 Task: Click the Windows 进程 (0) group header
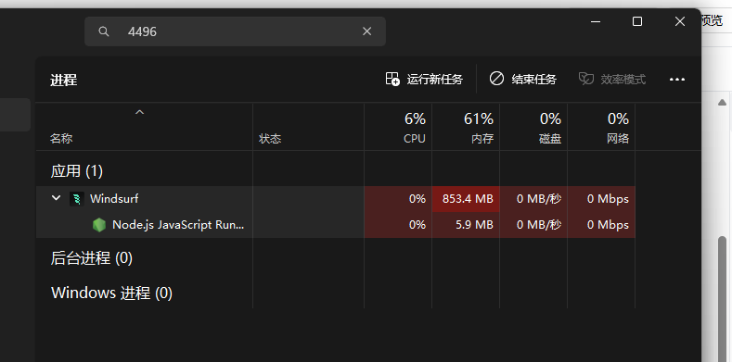pos(111,293)
